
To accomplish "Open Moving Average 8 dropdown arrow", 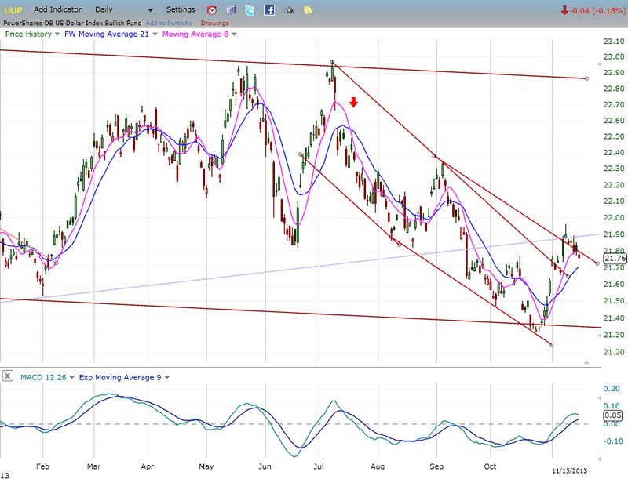I will (x=235, y=34).
